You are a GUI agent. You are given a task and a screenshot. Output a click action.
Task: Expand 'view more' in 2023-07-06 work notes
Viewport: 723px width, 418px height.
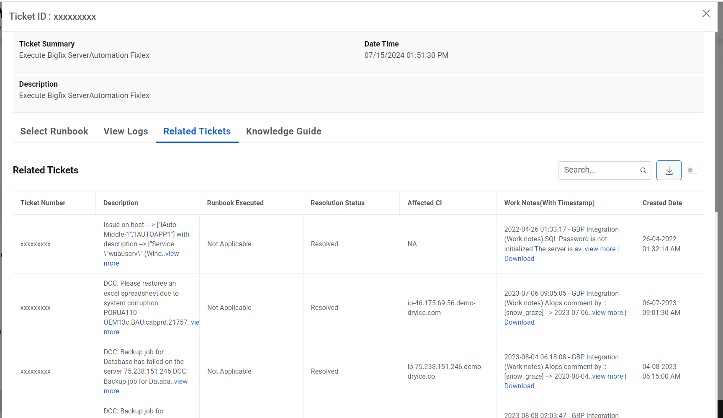coord(607,313)
